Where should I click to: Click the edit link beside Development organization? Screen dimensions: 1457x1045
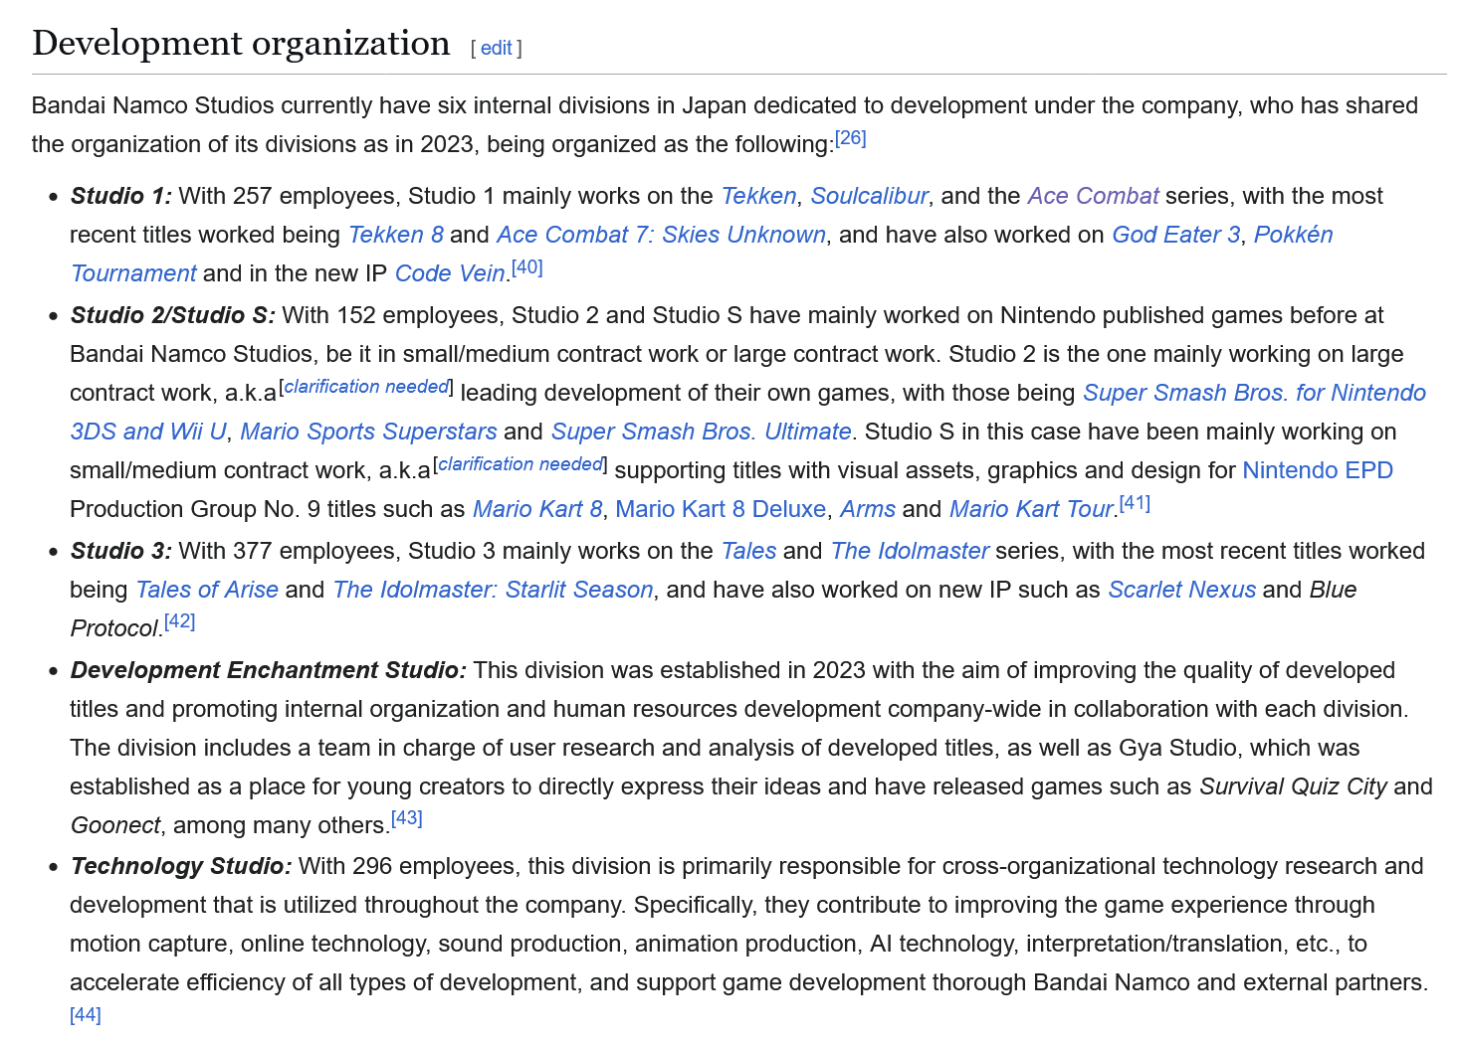(496, 48)
